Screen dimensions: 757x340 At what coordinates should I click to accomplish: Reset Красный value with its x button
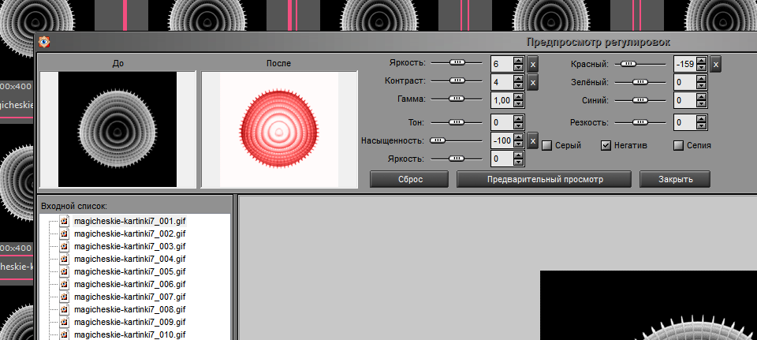[715, 64]
